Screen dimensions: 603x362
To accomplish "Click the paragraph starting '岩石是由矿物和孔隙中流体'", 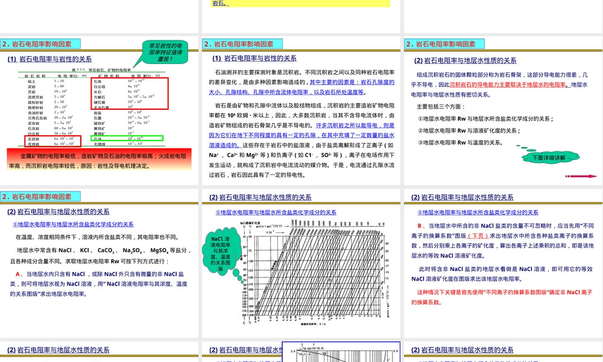I will point(301,140).
